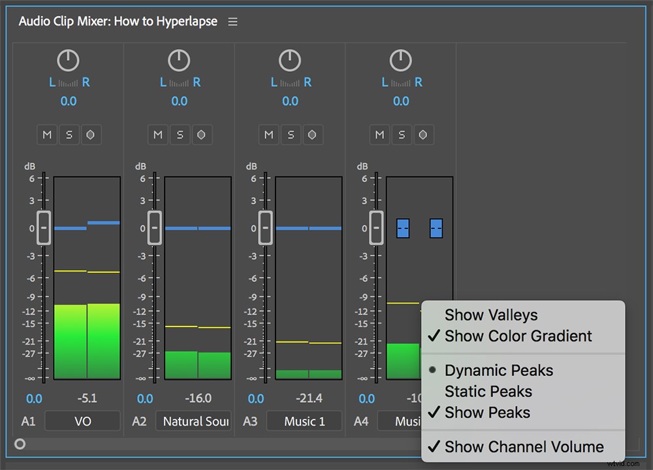
Task: Select Dynamic Peaks mode
Action: tap(498, 370)
